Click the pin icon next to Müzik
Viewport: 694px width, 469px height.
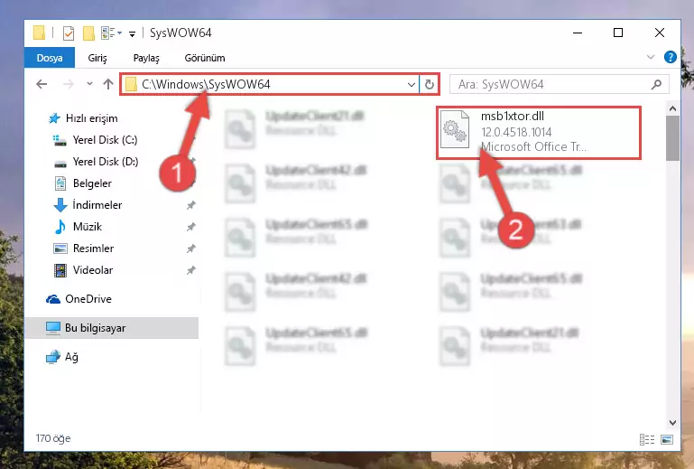(x=190, y=227)
